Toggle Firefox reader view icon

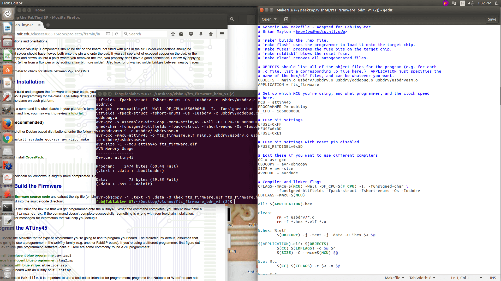(x=108, y=34)
